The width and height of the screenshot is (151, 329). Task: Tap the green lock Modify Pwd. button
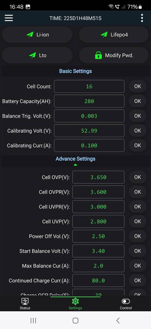pyautogui.click(x=114, y=55)
